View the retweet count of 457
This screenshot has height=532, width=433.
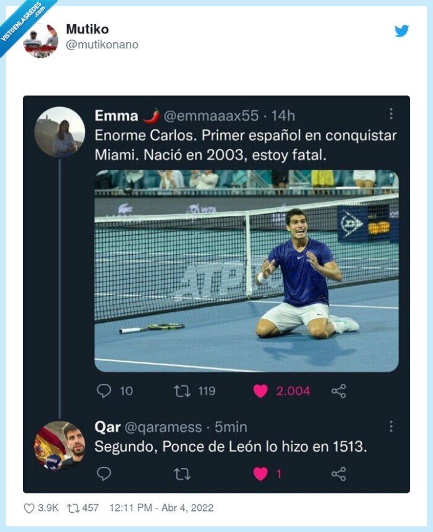tap(79, 508)
